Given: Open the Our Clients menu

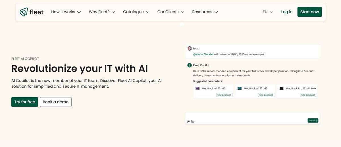Looking at the screenshot, I should pyautogui.click(x=170, y=12).
